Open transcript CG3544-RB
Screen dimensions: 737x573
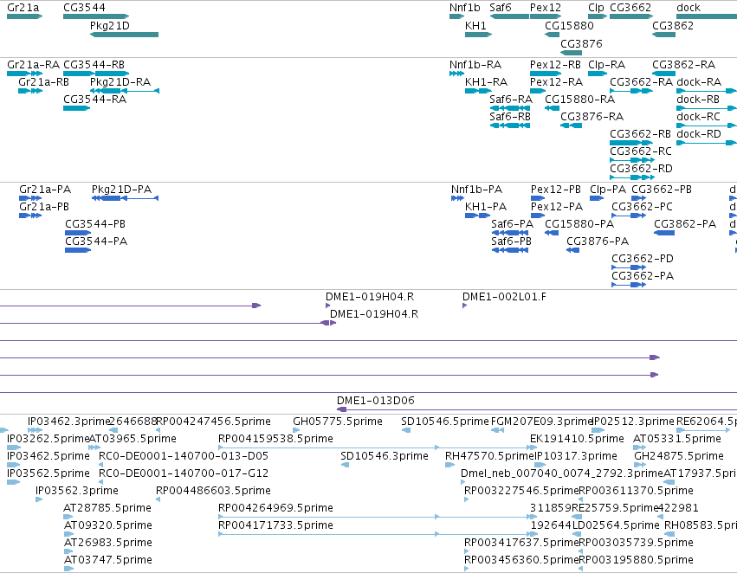pos(96,74)
